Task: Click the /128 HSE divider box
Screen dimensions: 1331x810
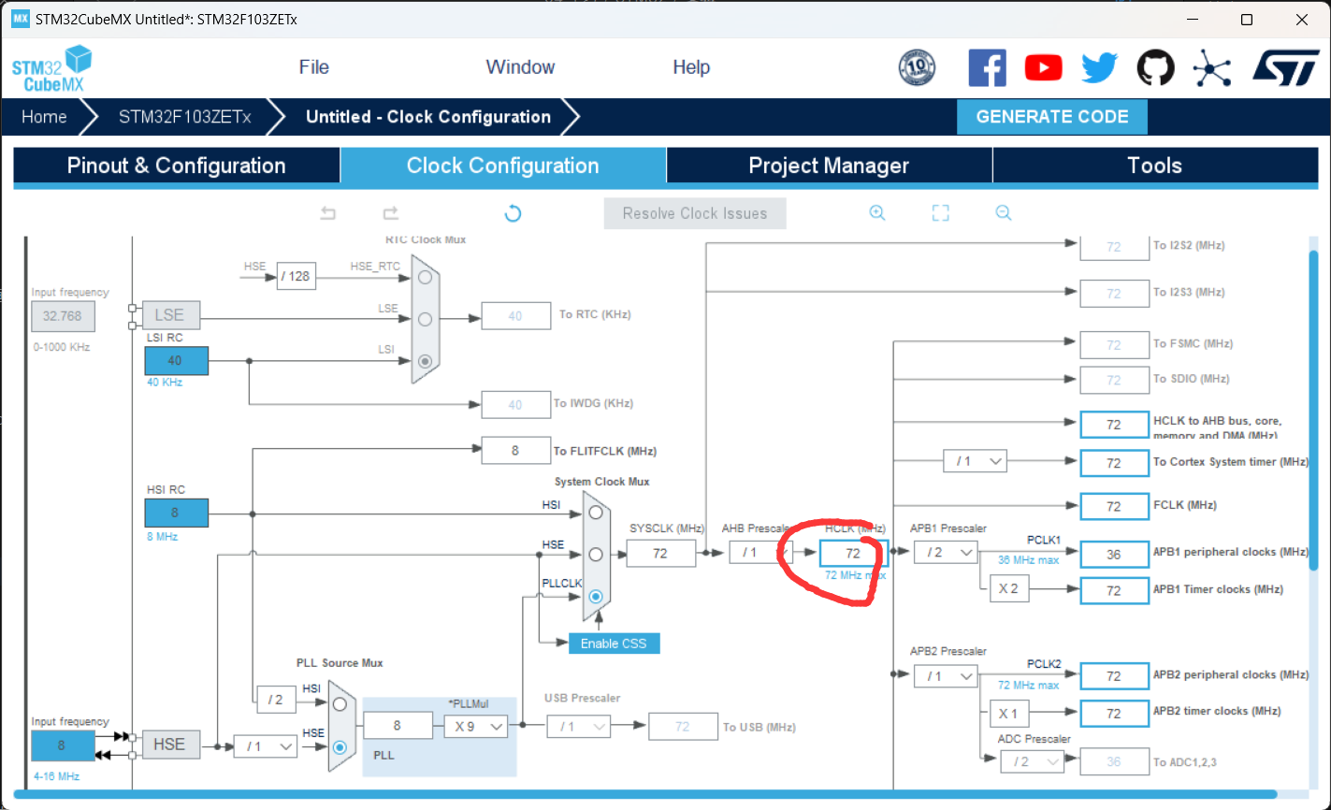Action: [296, 276]
